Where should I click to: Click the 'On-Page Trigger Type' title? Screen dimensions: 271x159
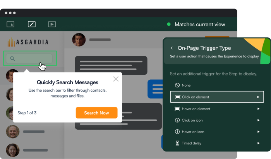tap(204, 48)
